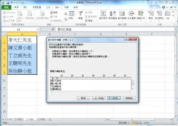Save the workbook from quick access toolbar
This screenshot has width=178, height=126.
(x=8, y=3)
